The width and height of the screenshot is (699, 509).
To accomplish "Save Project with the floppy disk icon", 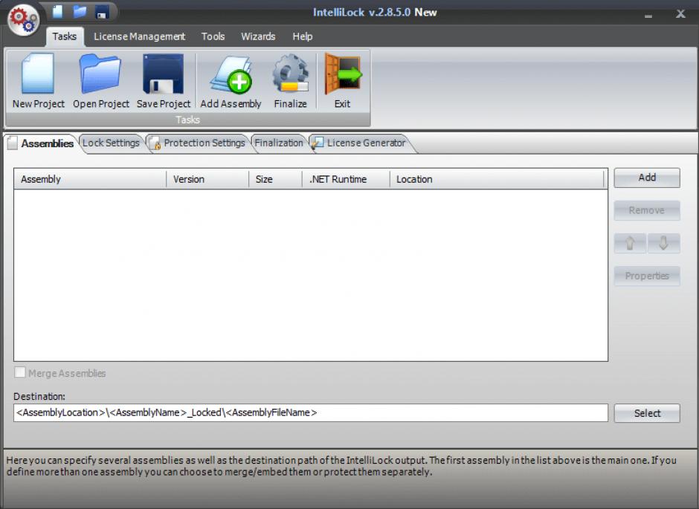I will tap(163, 80).
